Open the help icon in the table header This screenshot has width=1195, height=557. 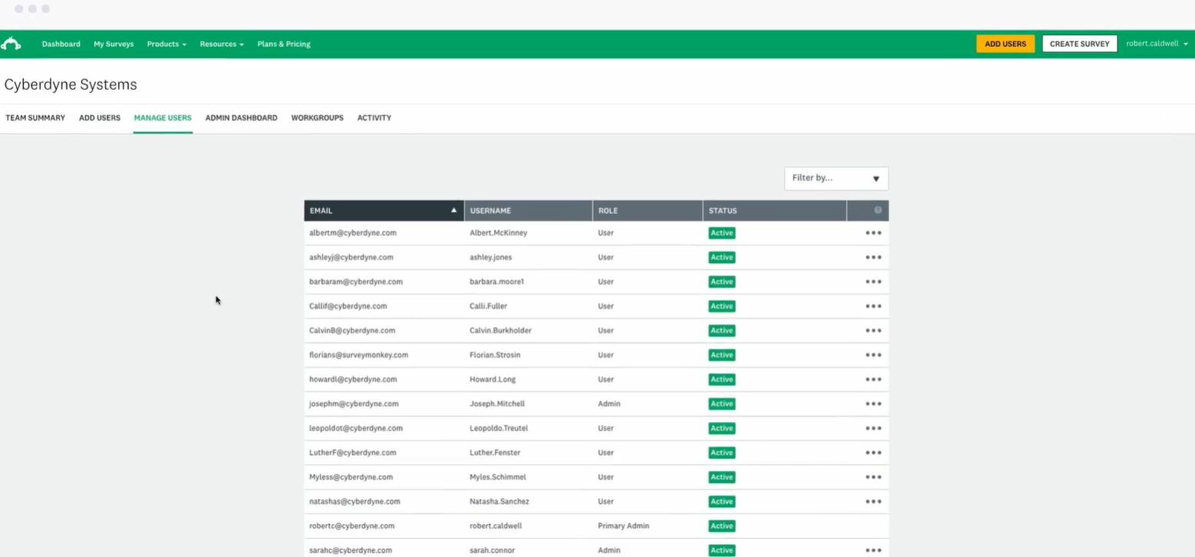(877, 210)
